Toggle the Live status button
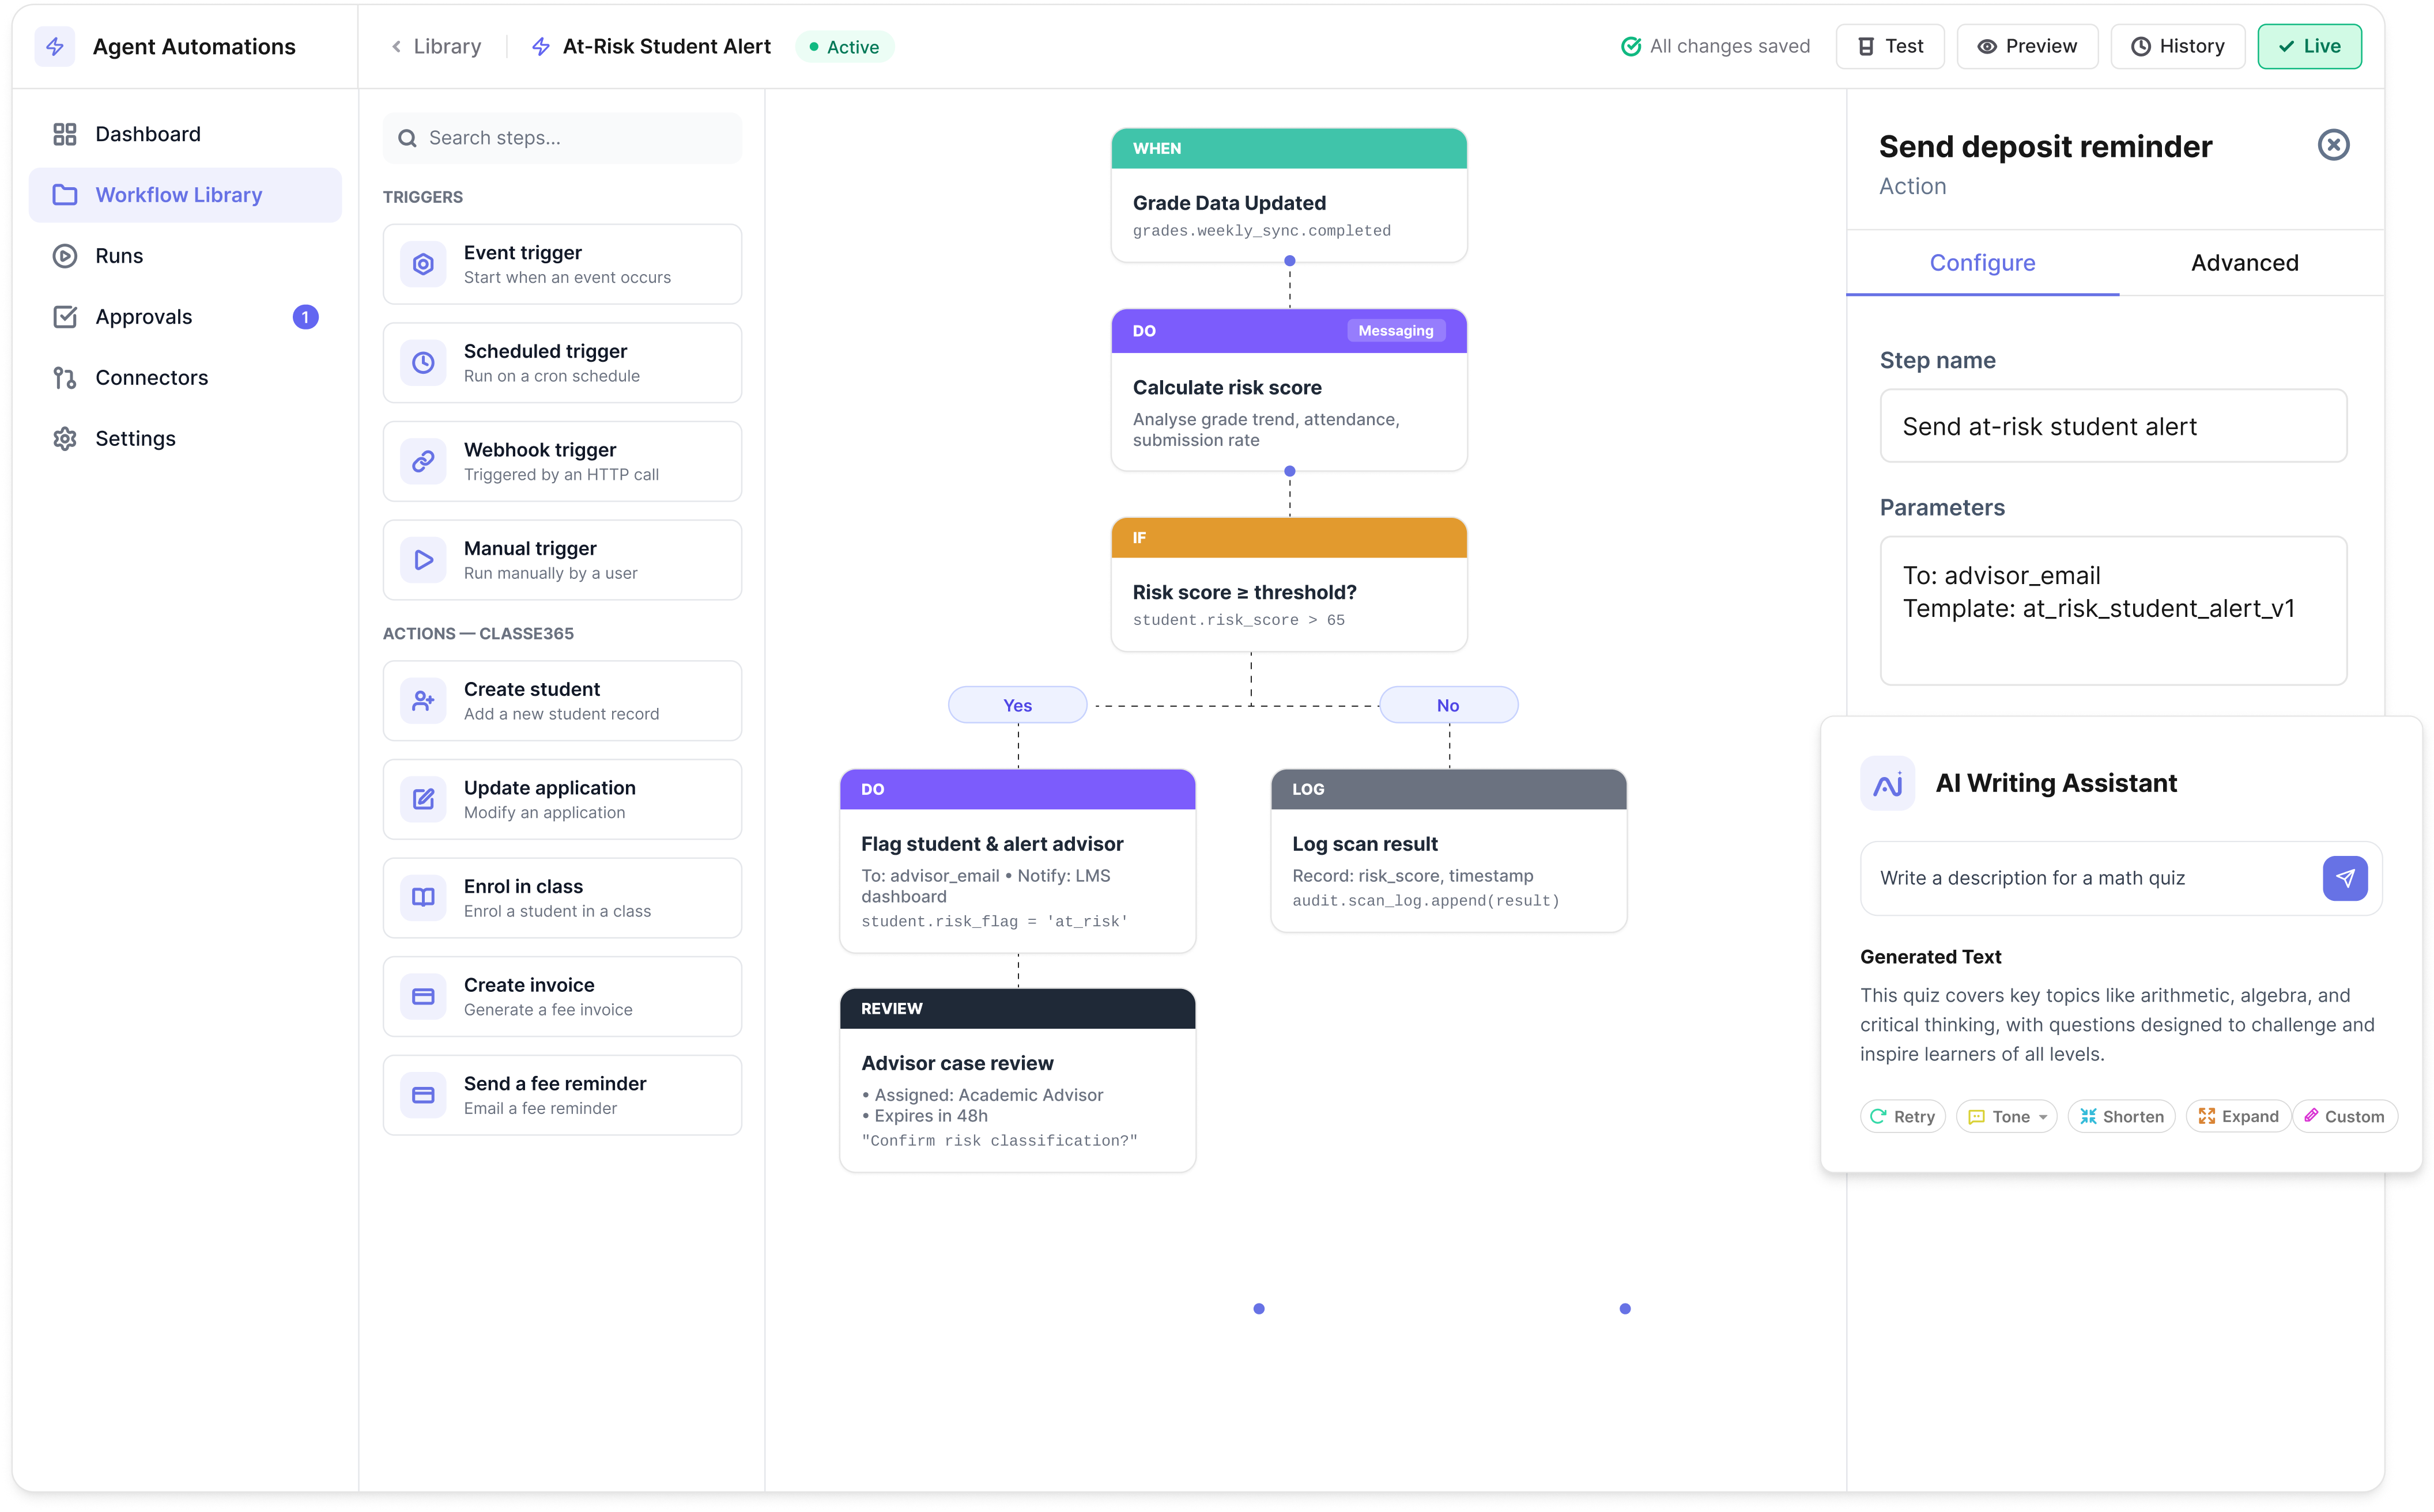This screenshot has width=2434, height=1512. point(2309,47)
